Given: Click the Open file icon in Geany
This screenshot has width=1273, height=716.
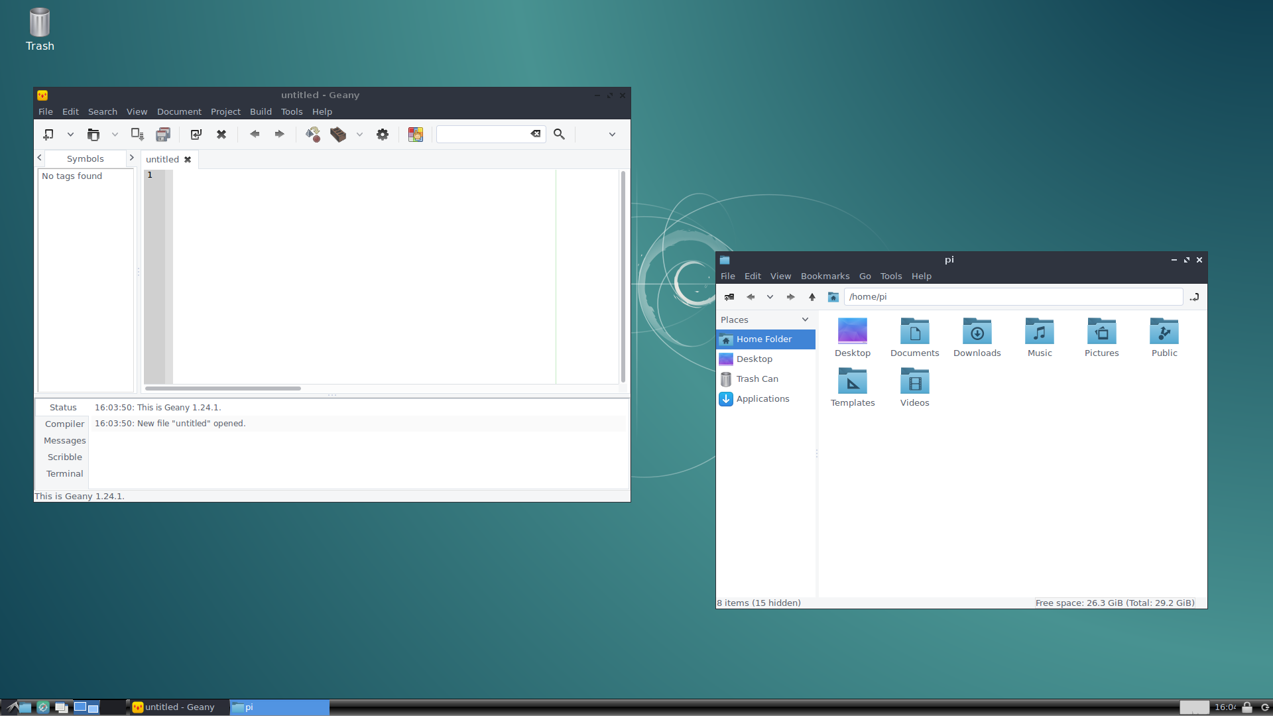Looking at the screenshot, I should pos(93,135).
